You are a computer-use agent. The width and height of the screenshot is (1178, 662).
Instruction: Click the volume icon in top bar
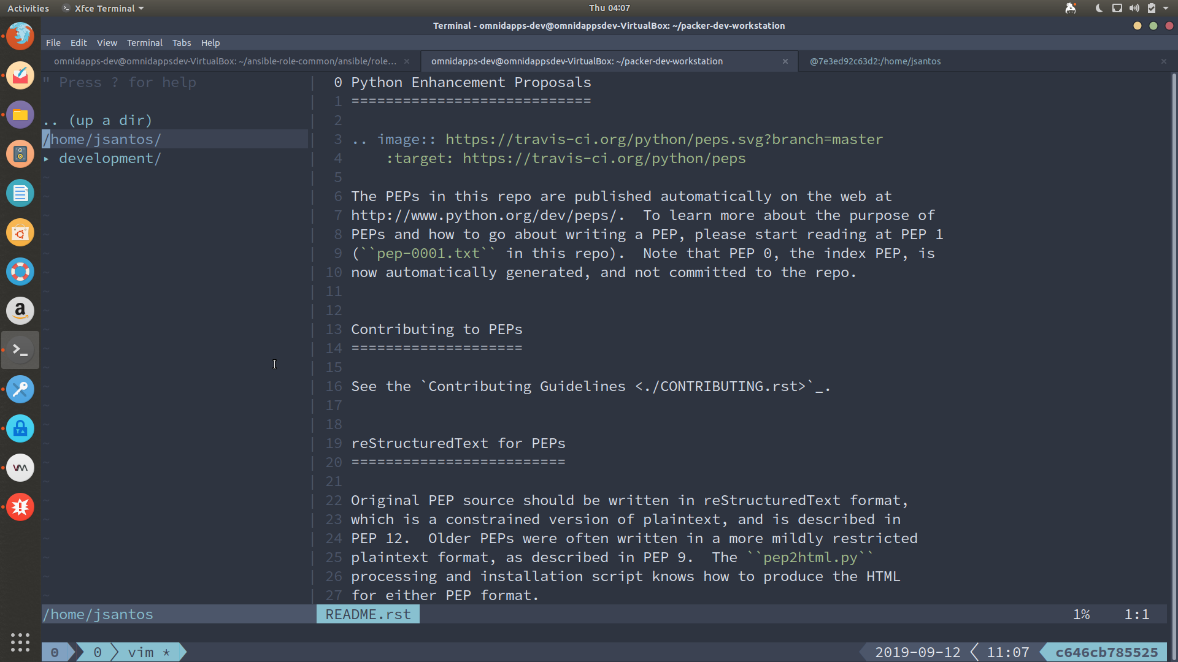point(1134,8)
